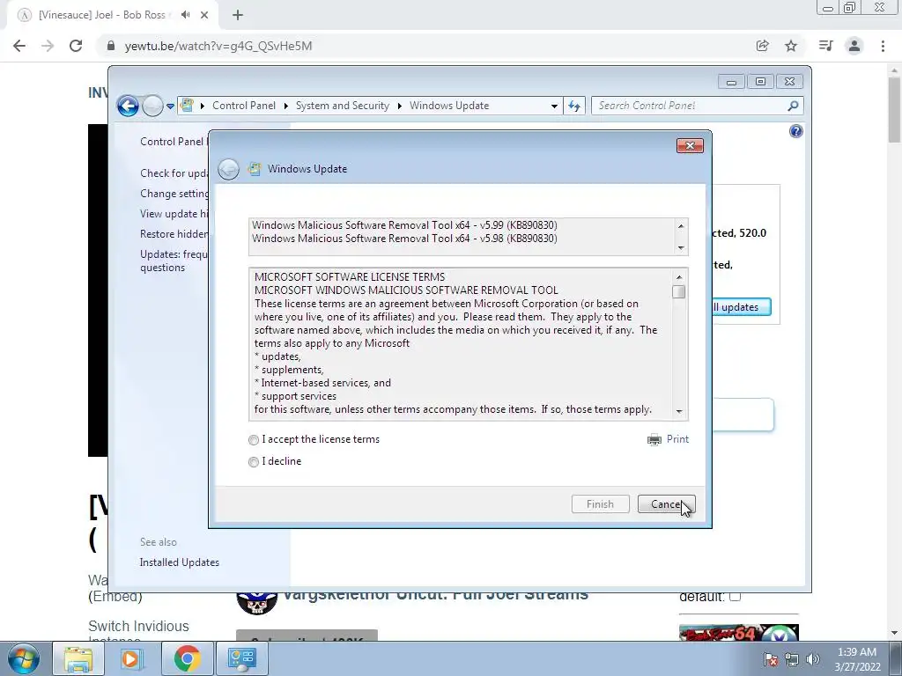Open Windows Explorer from taskbar
This screenshot has height=676, width=902.
[78, 658]
